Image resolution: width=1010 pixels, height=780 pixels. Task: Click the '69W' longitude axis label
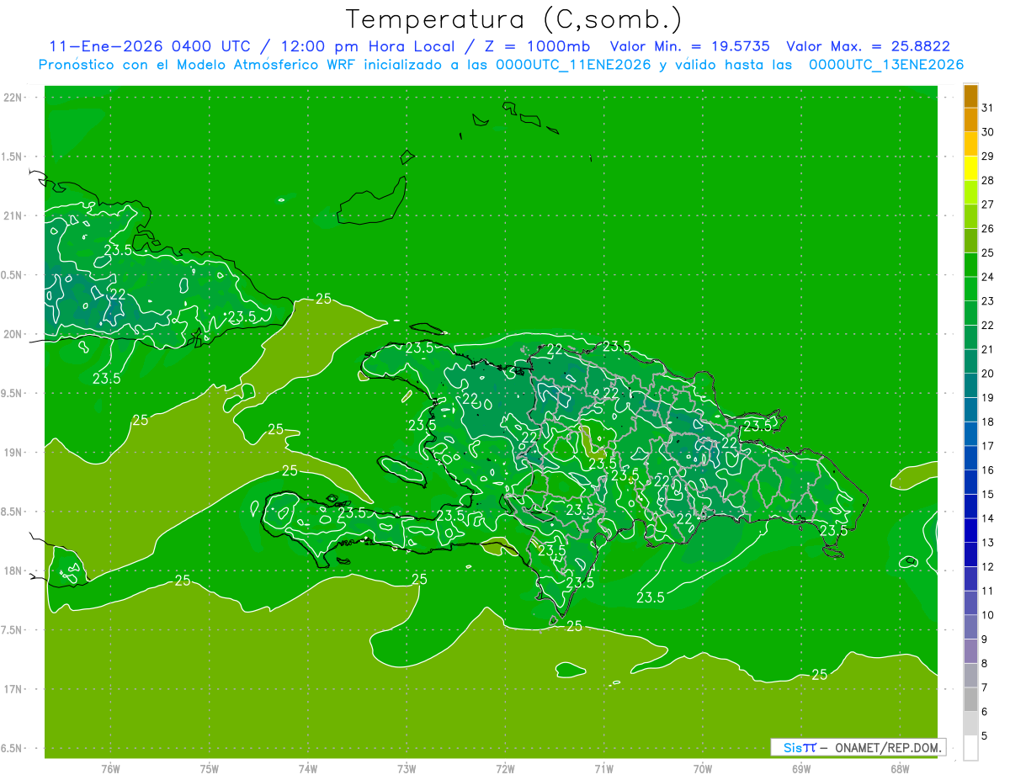coord(801,769)
